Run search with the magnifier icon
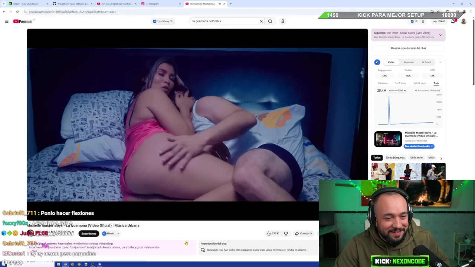This screenshot has height=267, width=475. click(270, 21)
